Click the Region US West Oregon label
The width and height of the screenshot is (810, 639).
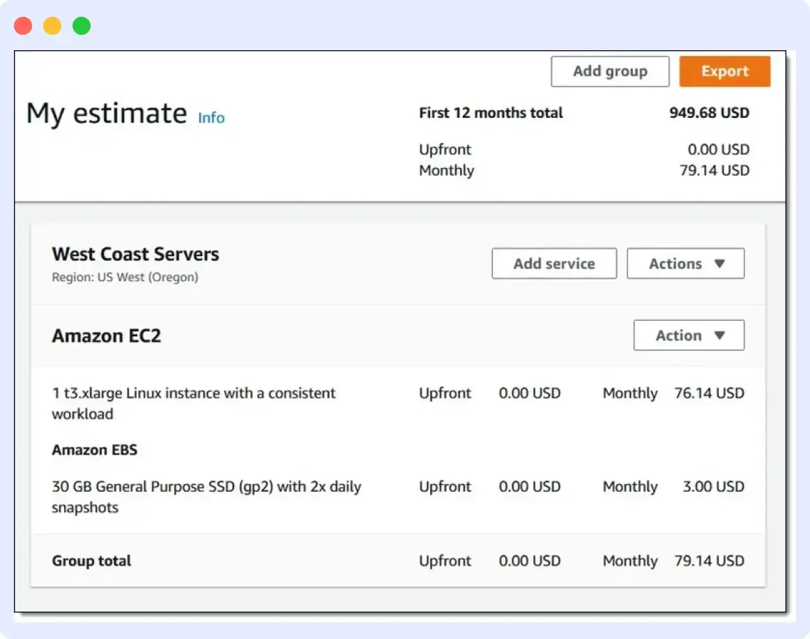124,277
